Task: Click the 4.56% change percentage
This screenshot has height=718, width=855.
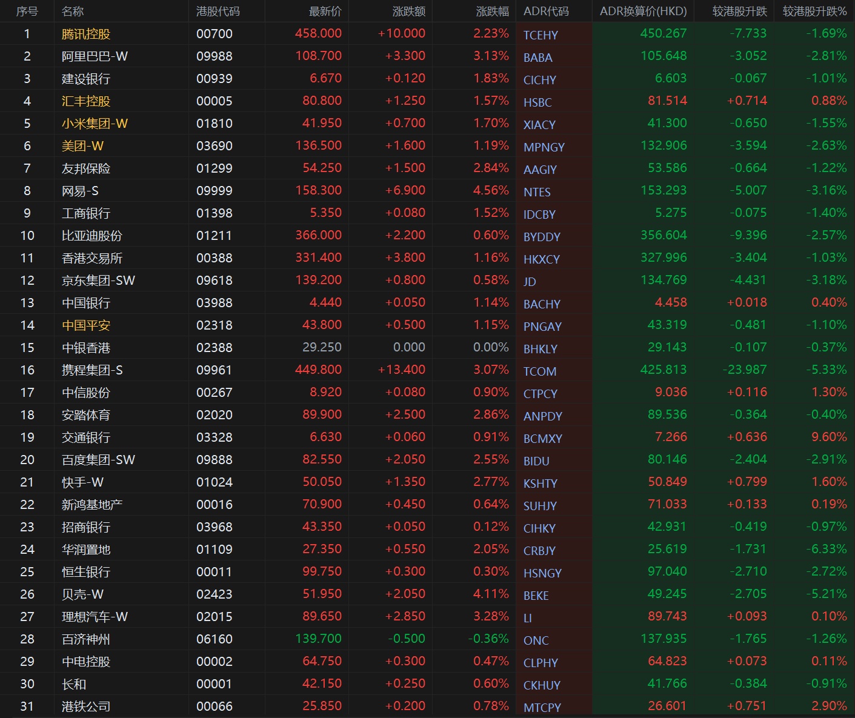Action: [x=491, y=190]
